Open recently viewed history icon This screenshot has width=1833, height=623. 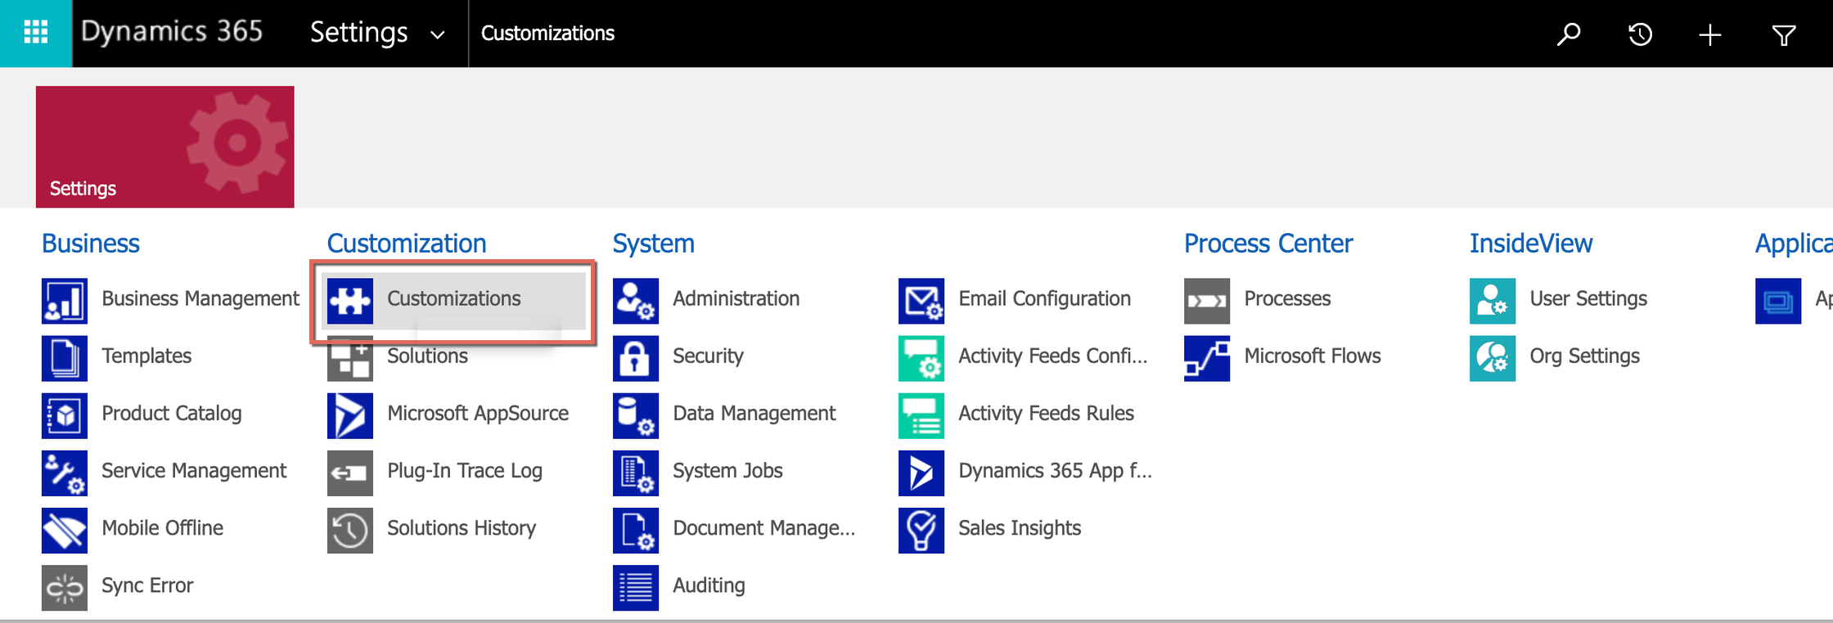tap(1640, 34)
